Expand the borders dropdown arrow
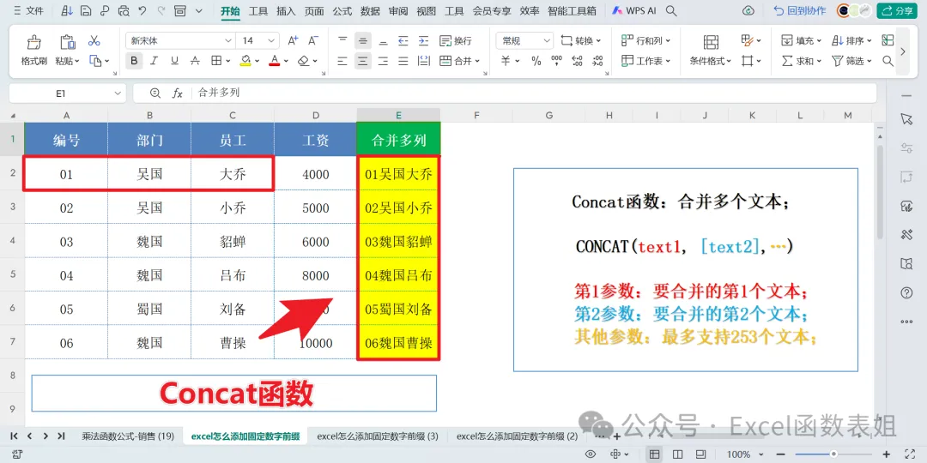The image size is (927, 463). click(229, 61)
